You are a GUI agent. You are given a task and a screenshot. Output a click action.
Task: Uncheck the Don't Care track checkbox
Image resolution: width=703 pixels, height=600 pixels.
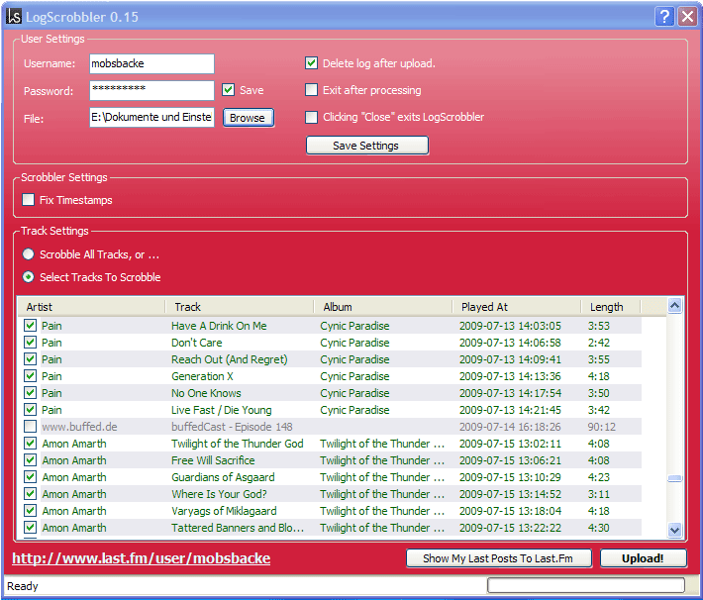30,343
